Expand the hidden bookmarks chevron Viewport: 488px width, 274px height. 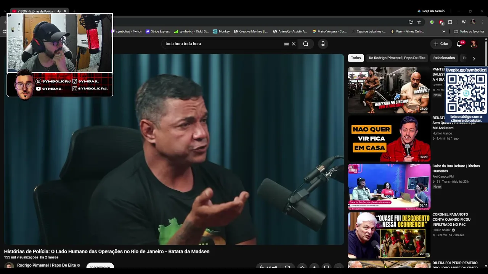[x=443, y=32]
